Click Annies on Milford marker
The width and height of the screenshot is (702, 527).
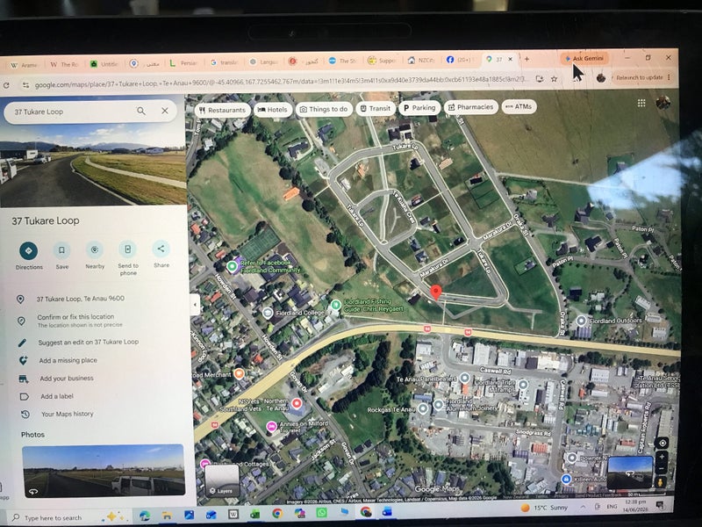click(271, 426)
